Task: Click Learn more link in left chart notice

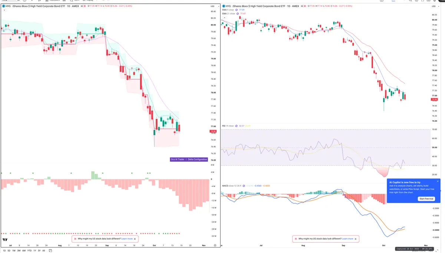Action: (127, 239)
